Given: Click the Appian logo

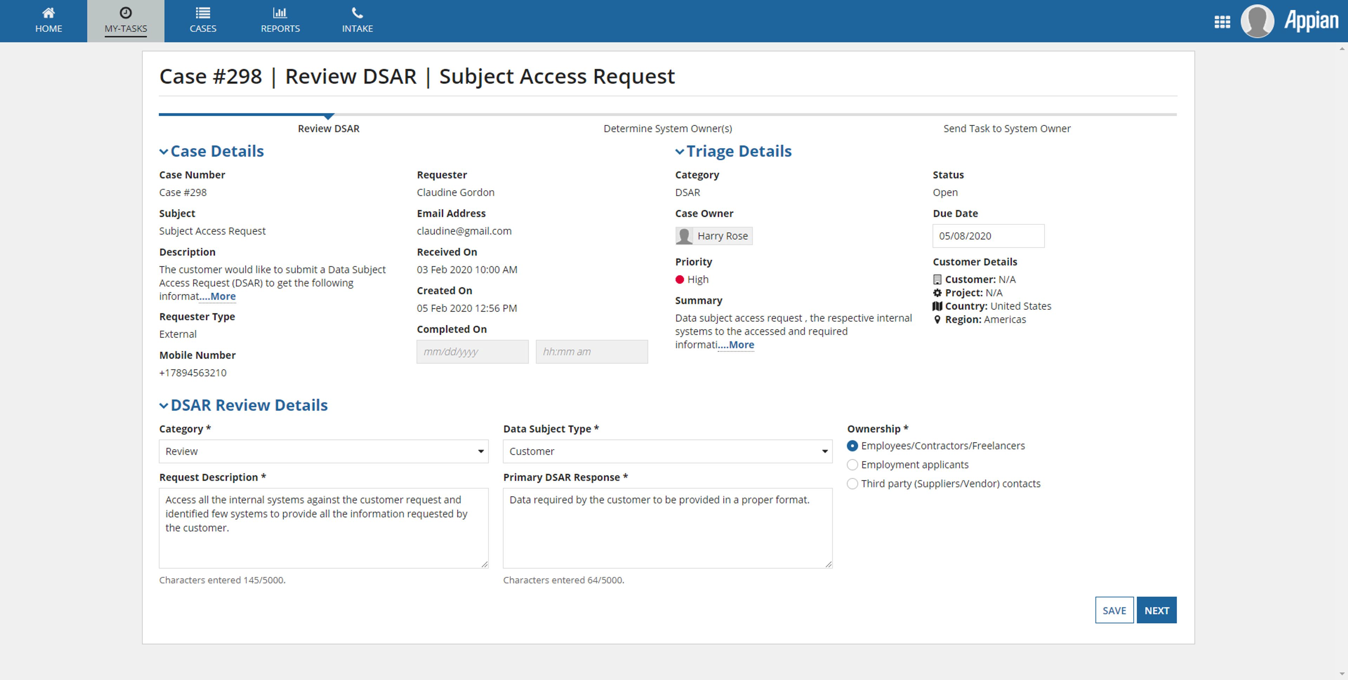Looking at the screenshot, I should click(x=1311, y=21).
